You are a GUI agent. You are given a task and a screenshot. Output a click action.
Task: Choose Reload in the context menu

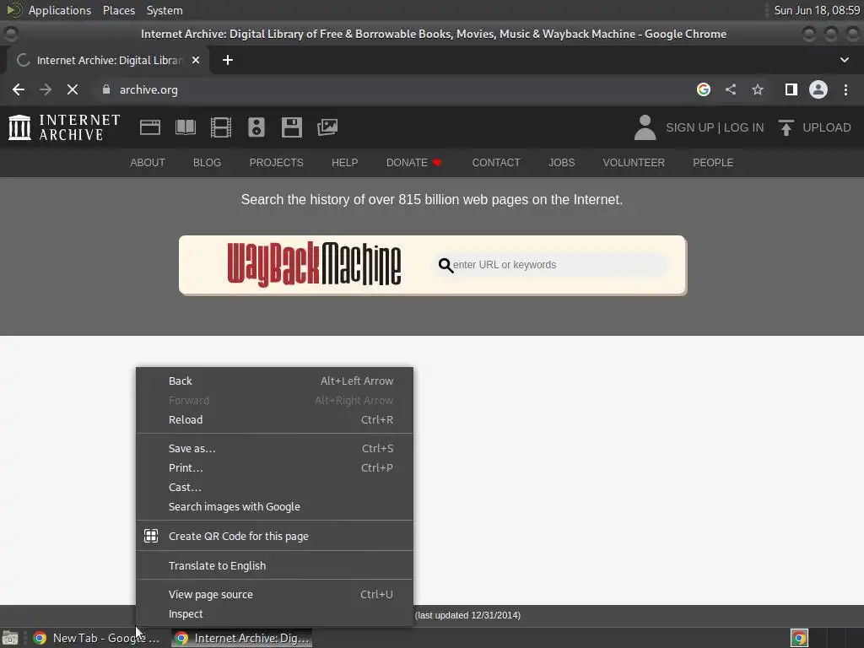[x=274, y=420]
